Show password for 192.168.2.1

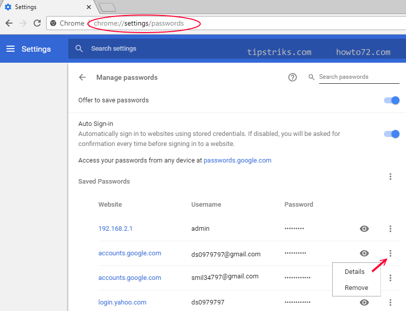[x=364, y=229]
